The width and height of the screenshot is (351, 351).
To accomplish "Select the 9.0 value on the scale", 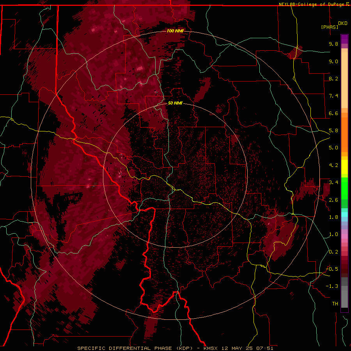I will 333,61.
